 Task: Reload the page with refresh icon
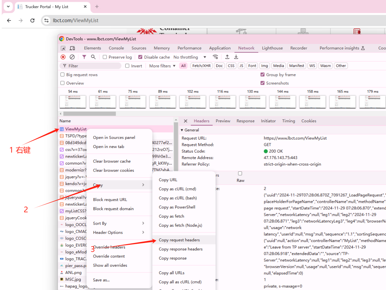click(x=32, y=20)
